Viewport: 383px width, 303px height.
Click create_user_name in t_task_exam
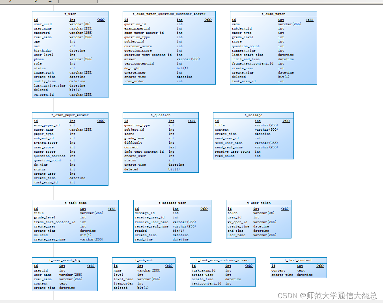tap(50, 239)
